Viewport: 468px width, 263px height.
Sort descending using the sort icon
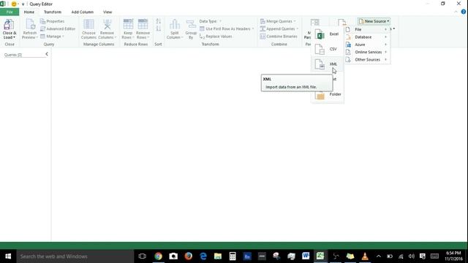tap(158, 28)
